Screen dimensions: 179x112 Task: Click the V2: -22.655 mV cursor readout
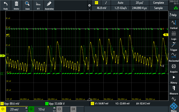123,104
